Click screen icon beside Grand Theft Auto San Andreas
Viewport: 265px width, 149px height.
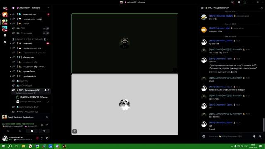pos(47,117)
